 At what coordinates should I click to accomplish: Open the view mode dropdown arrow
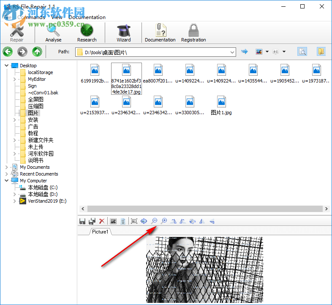267,52
